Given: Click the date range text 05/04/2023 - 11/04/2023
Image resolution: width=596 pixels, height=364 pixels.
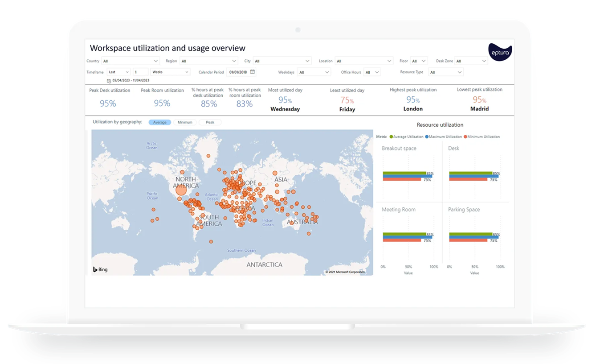Looking at the screenshot, I should click(x=131, y=81).
